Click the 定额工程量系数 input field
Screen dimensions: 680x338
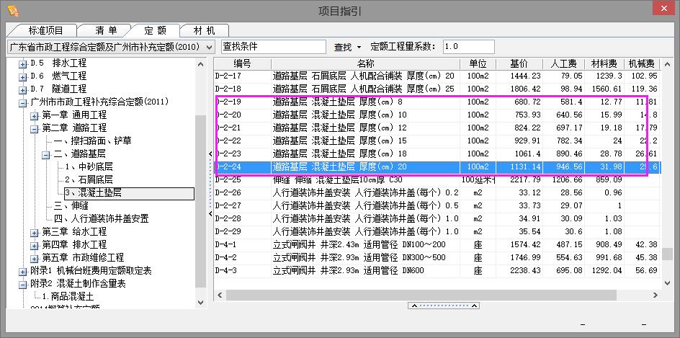tap(468, 47)
